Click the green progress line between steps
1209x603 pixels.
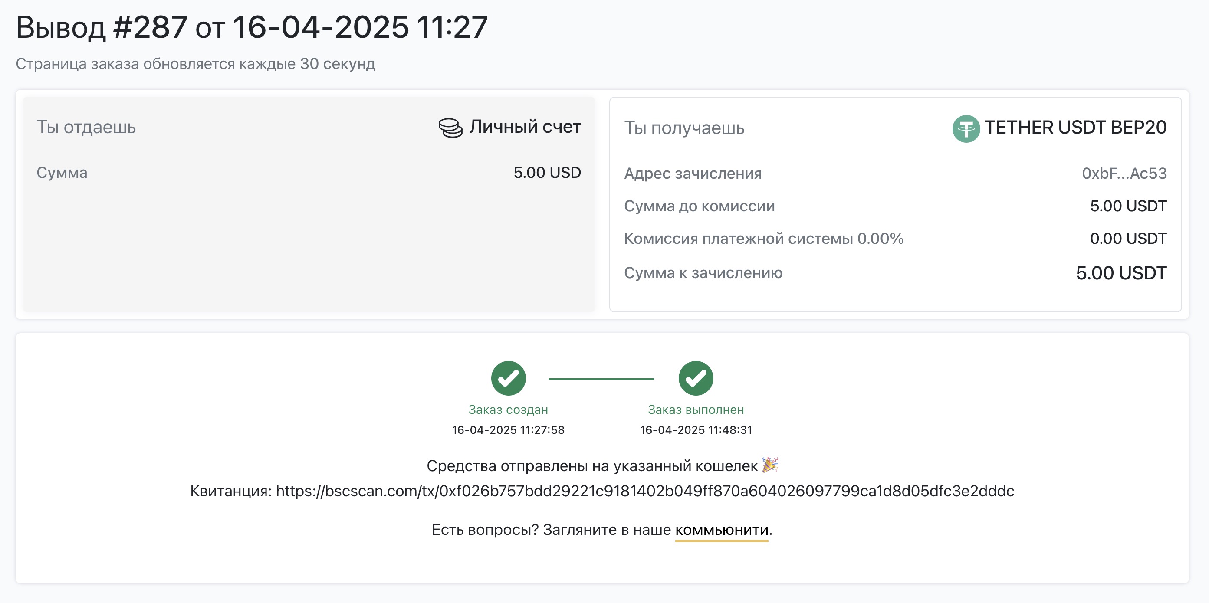click(x=601, y=379)
